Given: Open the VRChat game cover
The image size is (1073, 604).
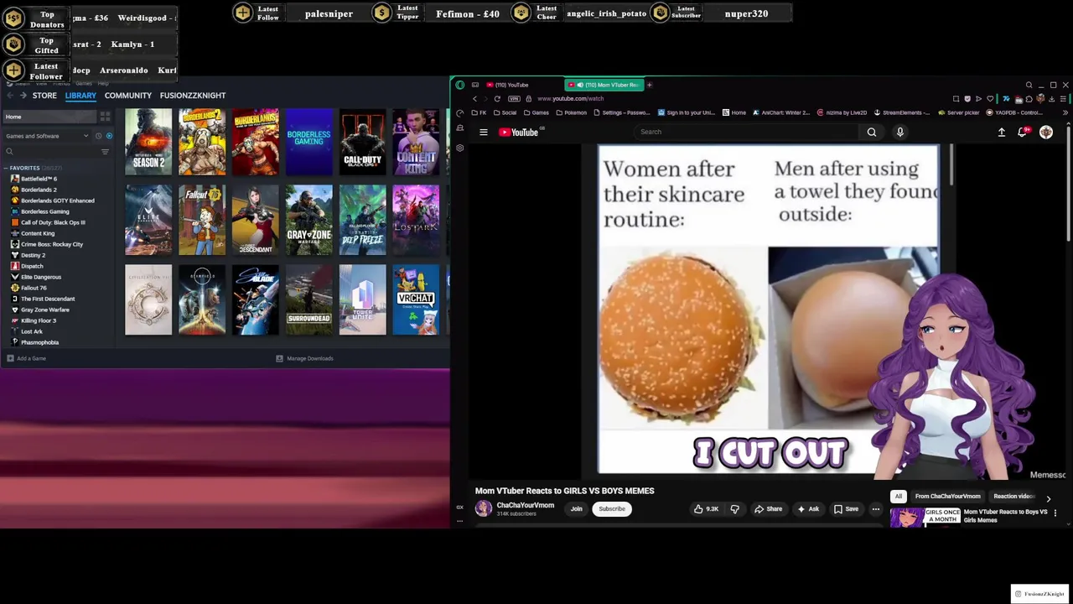Looking at the screenshot, I should 416,300.
